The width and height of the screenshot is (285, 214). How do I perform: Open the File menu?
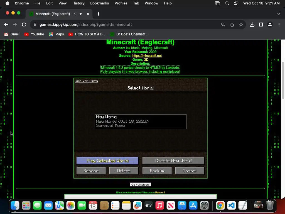tap(38, 3)
